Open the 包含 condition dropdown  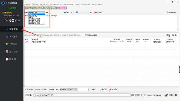(x=73, y=89)
